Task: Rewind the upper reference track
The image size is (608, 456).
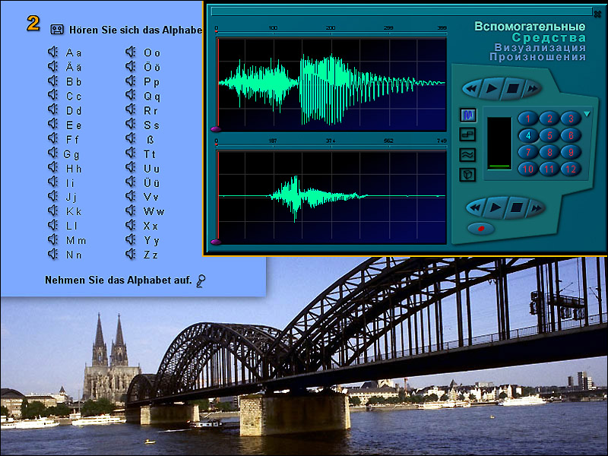Action: (472, 89)
